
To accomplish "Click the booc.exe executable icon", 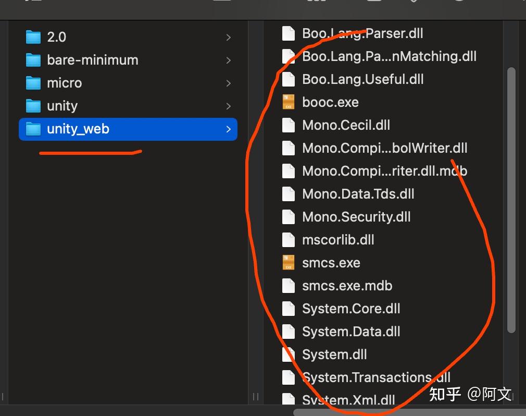I will point(289,102).
